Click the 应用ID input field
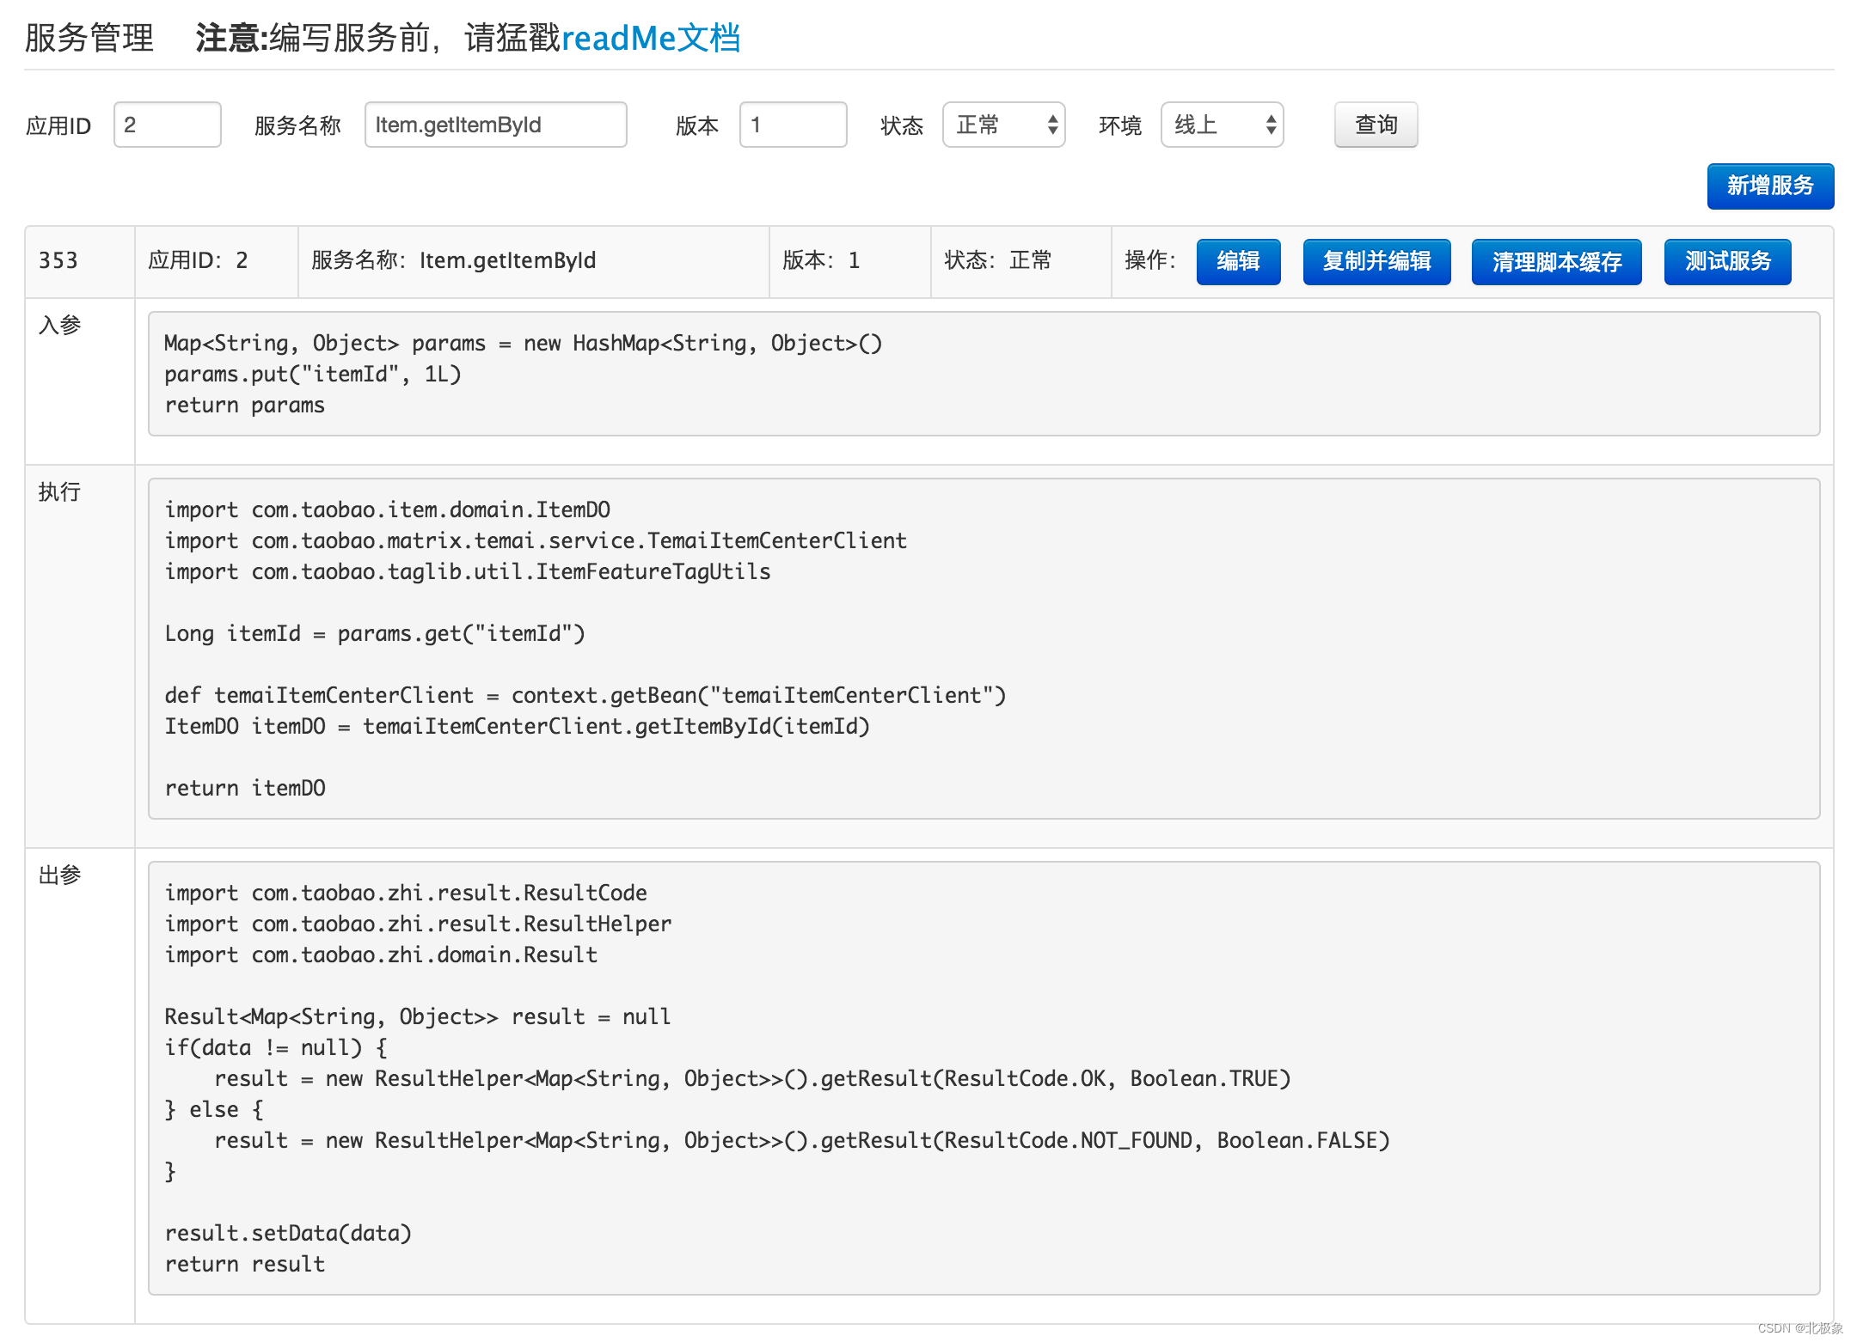This screenshot has height=1342, width=1857. coord(168,125)
